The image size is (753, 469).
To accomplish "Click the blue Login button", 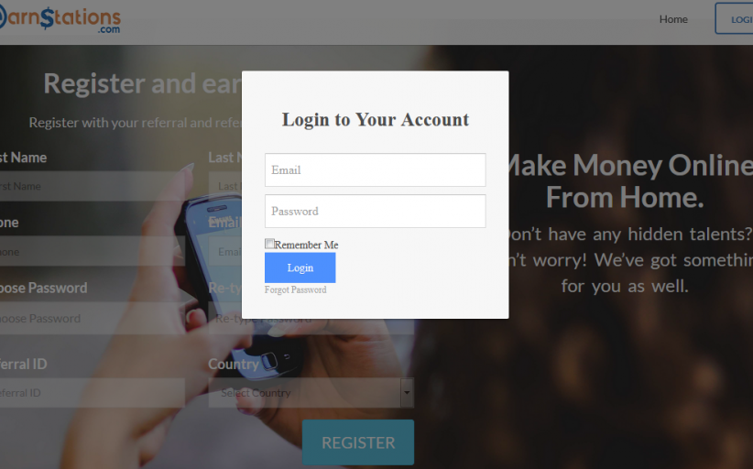I will 300,267.
